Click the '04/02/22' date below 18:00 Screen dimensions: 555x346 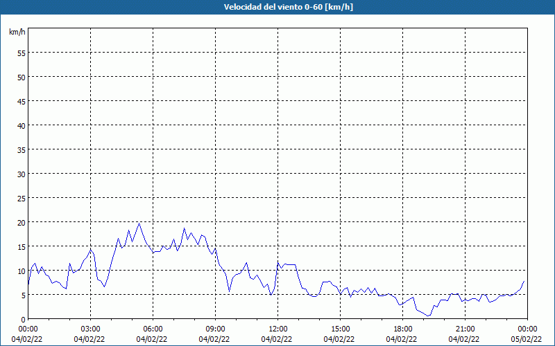tap(403, 339)
